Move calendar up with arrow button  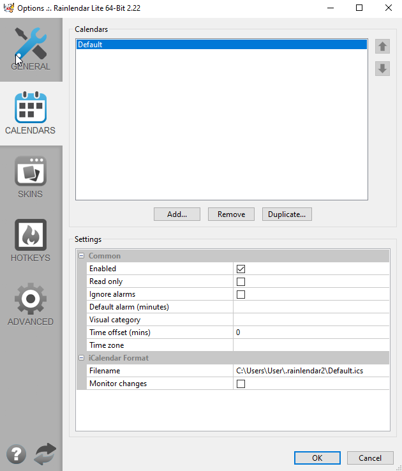(x=382, y=46)
